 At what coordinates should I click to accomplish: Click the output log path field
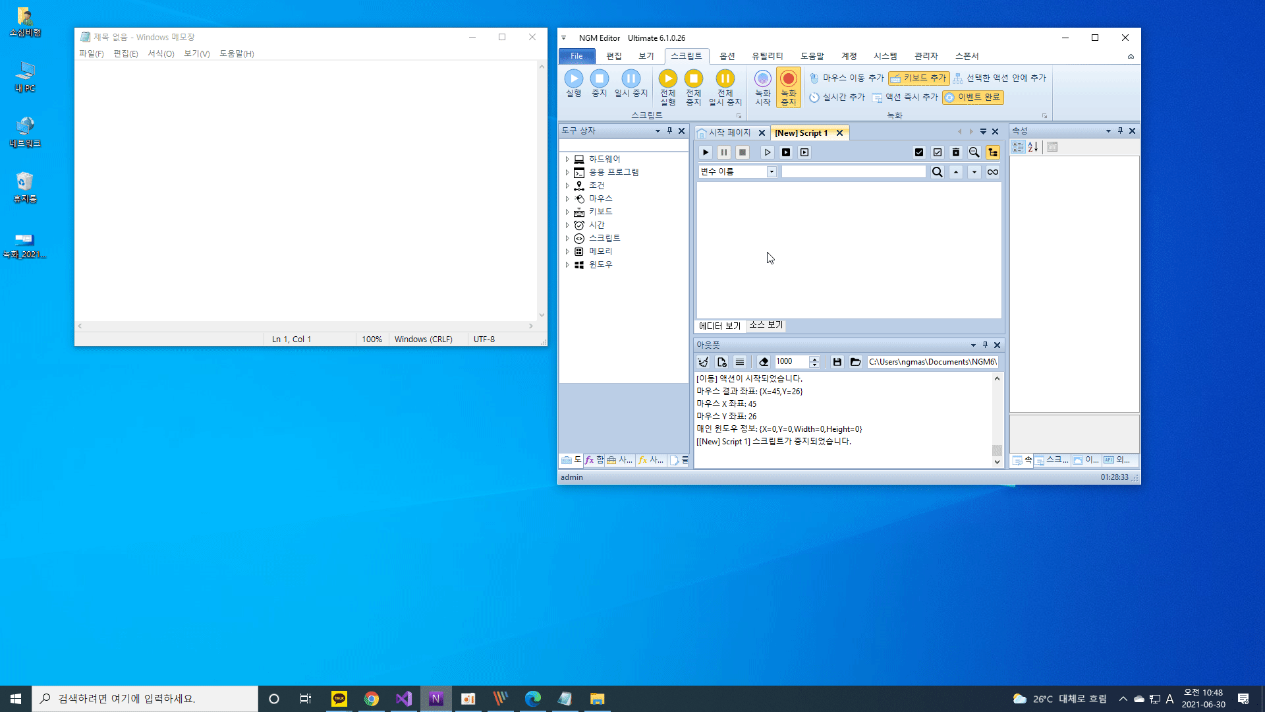tap(932, 362)
